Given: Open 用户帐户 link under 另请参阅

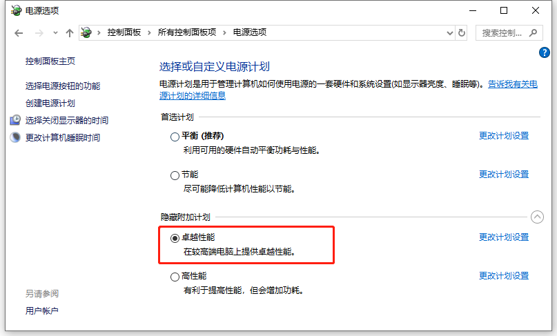Looking at the screenshot, I should click(x=42, y=311).
